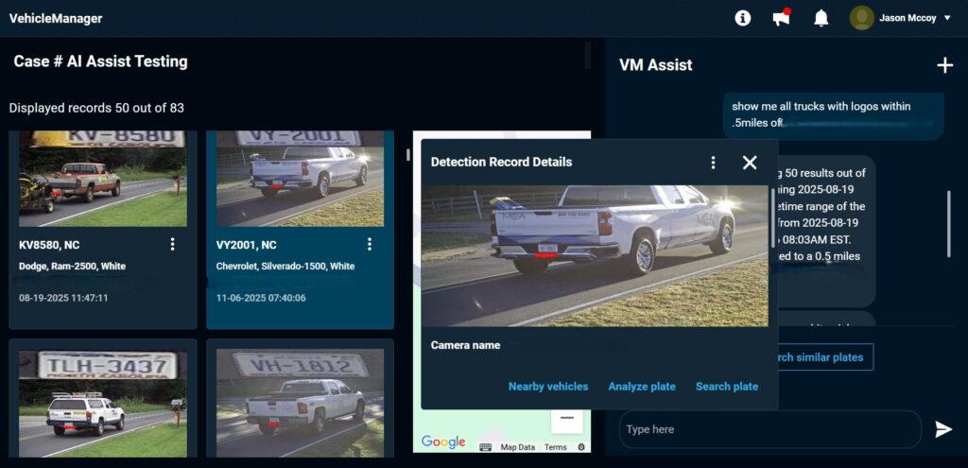The image size is (968, 468).
Task: Click Chevrolet, Silverado-1500, White description
Action: pos(285,267)
